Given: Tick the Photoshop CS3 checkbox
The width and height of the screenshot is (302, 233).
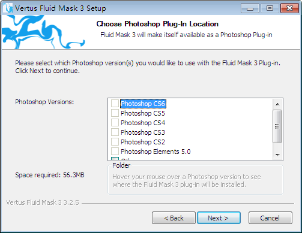Looking at the screenshot, I should (x=115, y=132).
